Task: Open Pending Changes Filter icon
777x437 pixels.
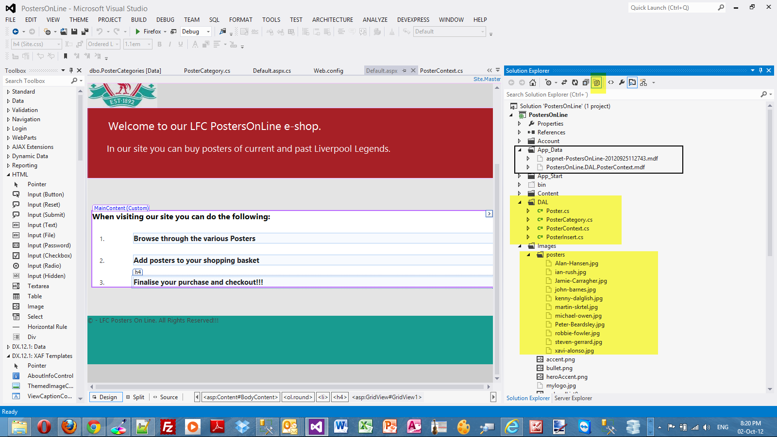Action: 549,82
